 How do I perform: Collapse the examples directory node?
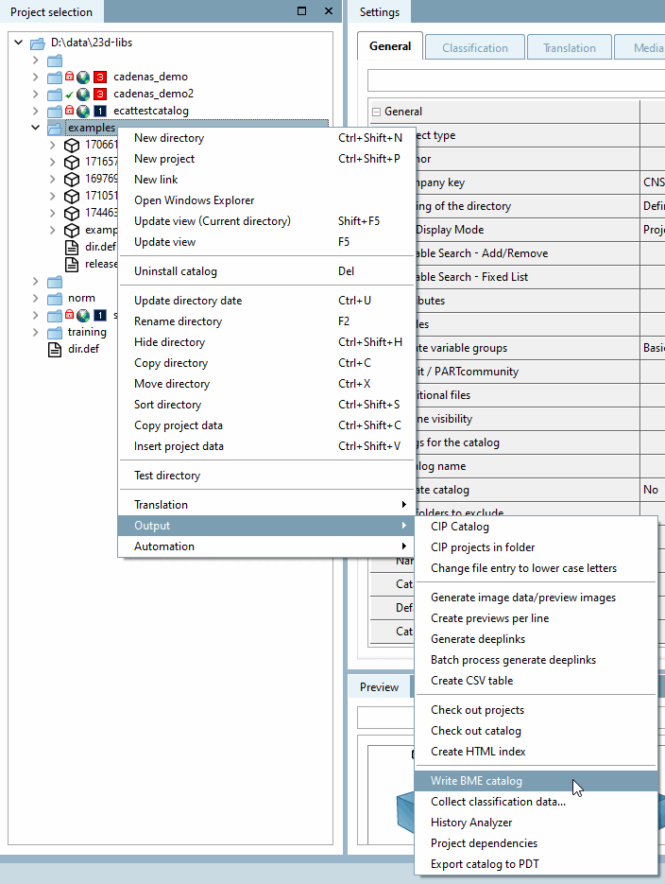click(x=36, y=128)
